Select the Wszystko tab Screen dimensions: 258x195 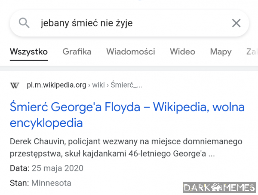[29, 52]
